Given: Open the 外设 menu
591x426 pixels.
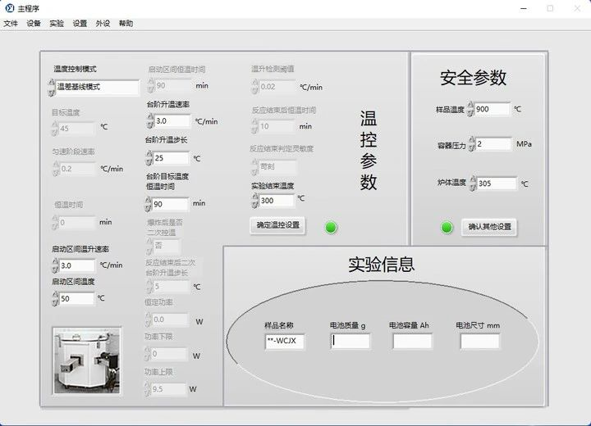Looking at the screenshot, I should pos(103,24).
